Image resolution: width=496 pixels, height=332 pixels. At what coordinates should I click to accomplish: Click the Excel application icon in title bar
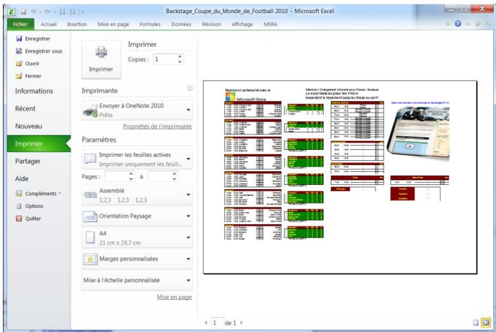pos(11,12)
